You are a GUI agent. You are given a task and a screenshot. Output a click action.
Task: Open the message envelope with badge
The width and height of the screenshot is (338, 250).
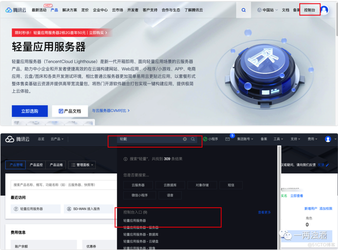(x=227, y=139)
